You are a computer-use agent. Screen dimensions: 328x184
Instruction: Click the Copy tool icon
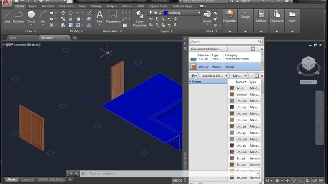click(x=63, y=19)
